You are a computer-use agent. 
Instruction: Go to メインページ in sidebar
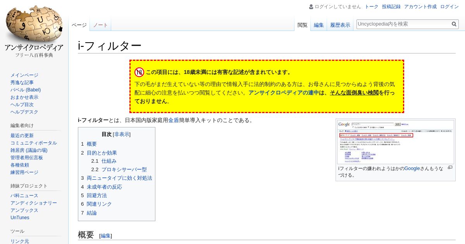coord(24,75)
